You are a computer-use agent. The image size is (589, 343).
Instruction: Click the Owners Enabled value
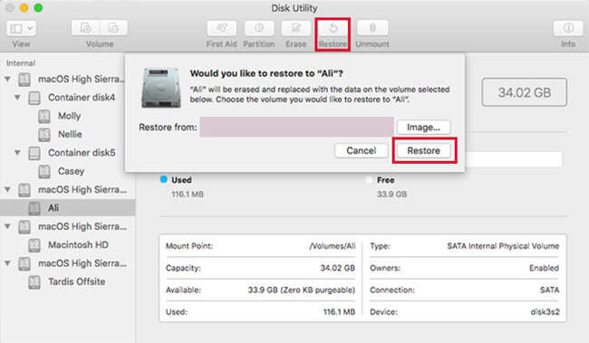[544, 268]
